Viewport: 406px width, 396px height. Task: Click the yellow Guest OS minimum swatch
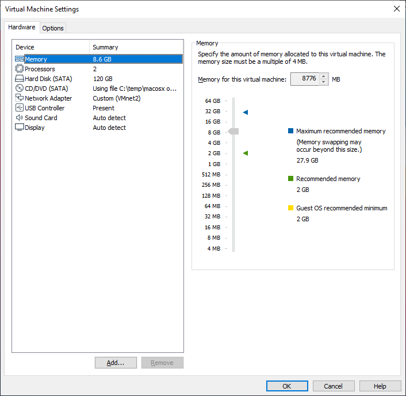coord(290,208)
